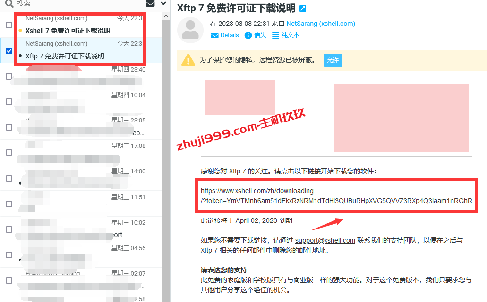Screen dimensions: 487x302
Task: Switch to 纯文本 plain text view
Action: (x=286, y=35)
